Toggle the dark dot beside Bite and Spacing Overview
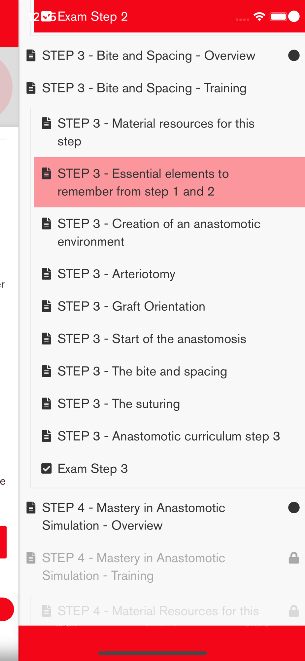 coord(294,56)
